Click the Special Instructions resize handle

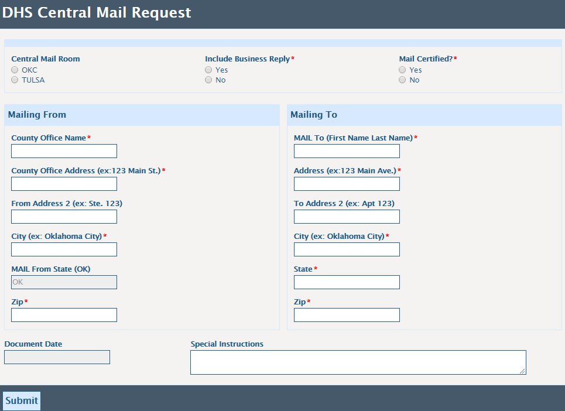(522, 371)
